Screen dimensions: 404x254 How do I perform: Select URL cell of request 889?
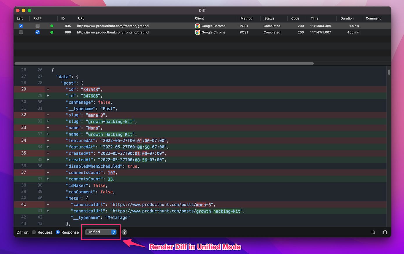(113, 32)
